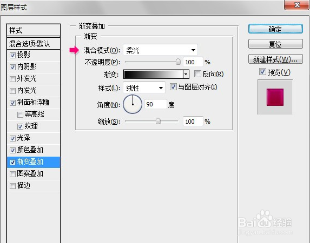Screen dimensions: 310x243
Task: Toggle the 纹理 texture checkbox
Action: (20, 126)
